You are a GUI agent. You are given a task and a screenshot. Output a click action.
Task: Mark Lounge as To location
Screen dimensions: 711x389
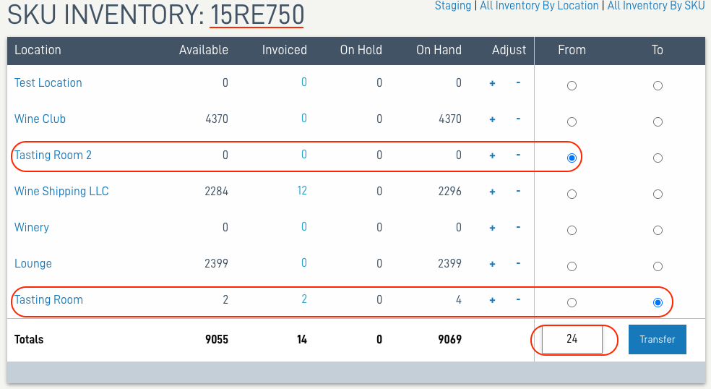click(x=658, y=267)
